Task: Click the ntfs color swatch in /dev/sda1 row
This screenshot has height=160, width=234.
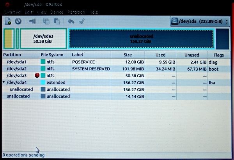Action: tap(43, 62)
